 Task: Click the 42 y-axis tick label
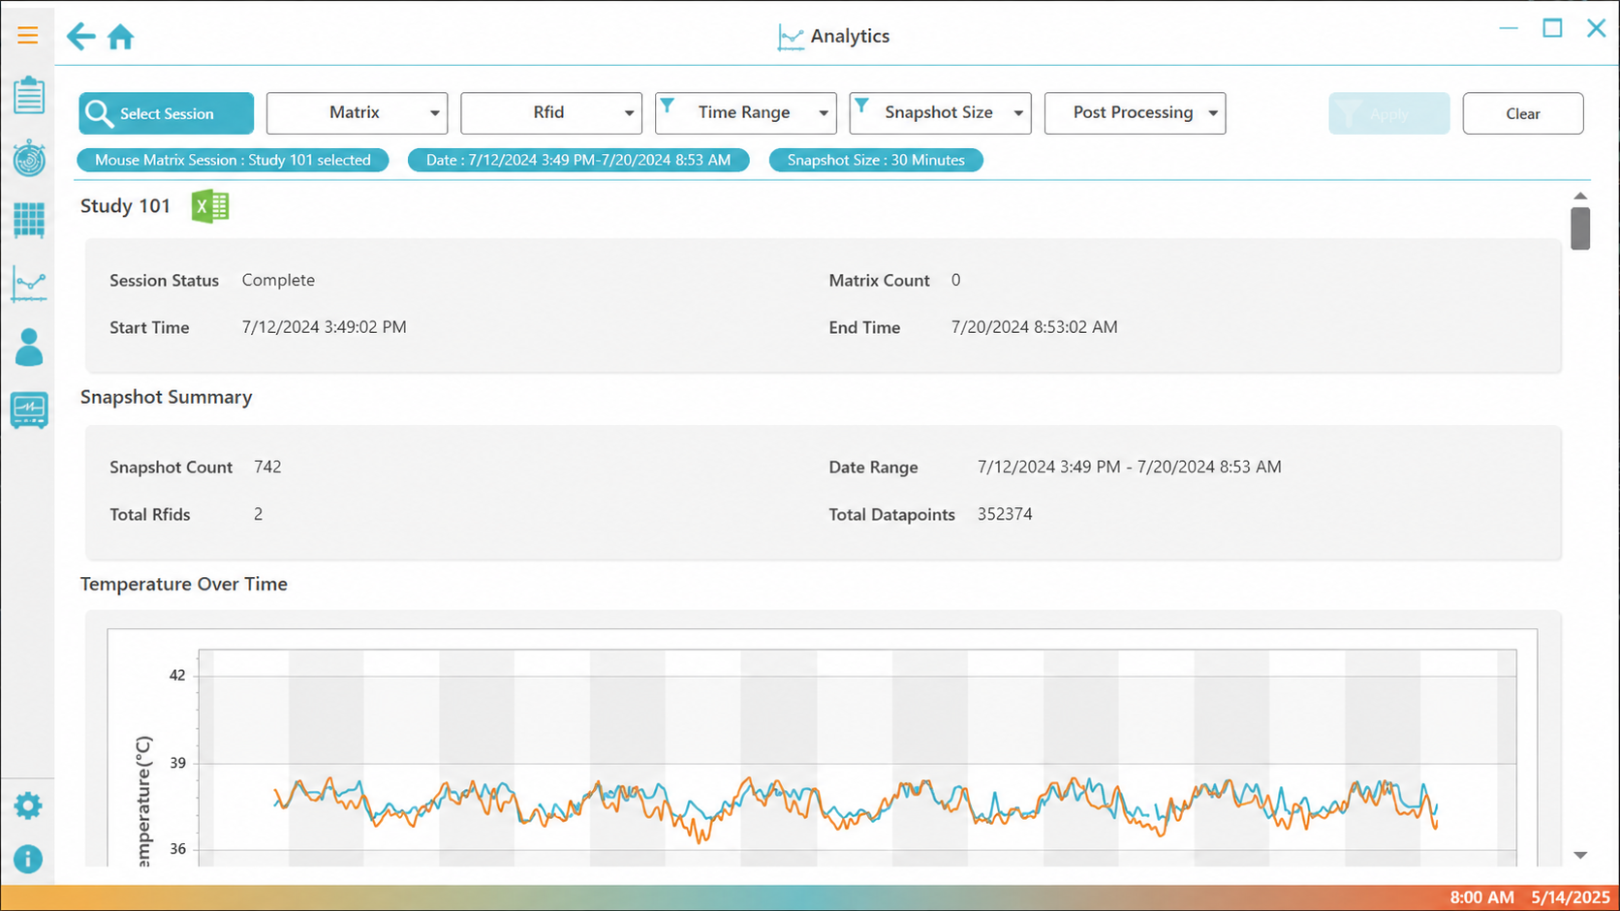click(177, 676)
